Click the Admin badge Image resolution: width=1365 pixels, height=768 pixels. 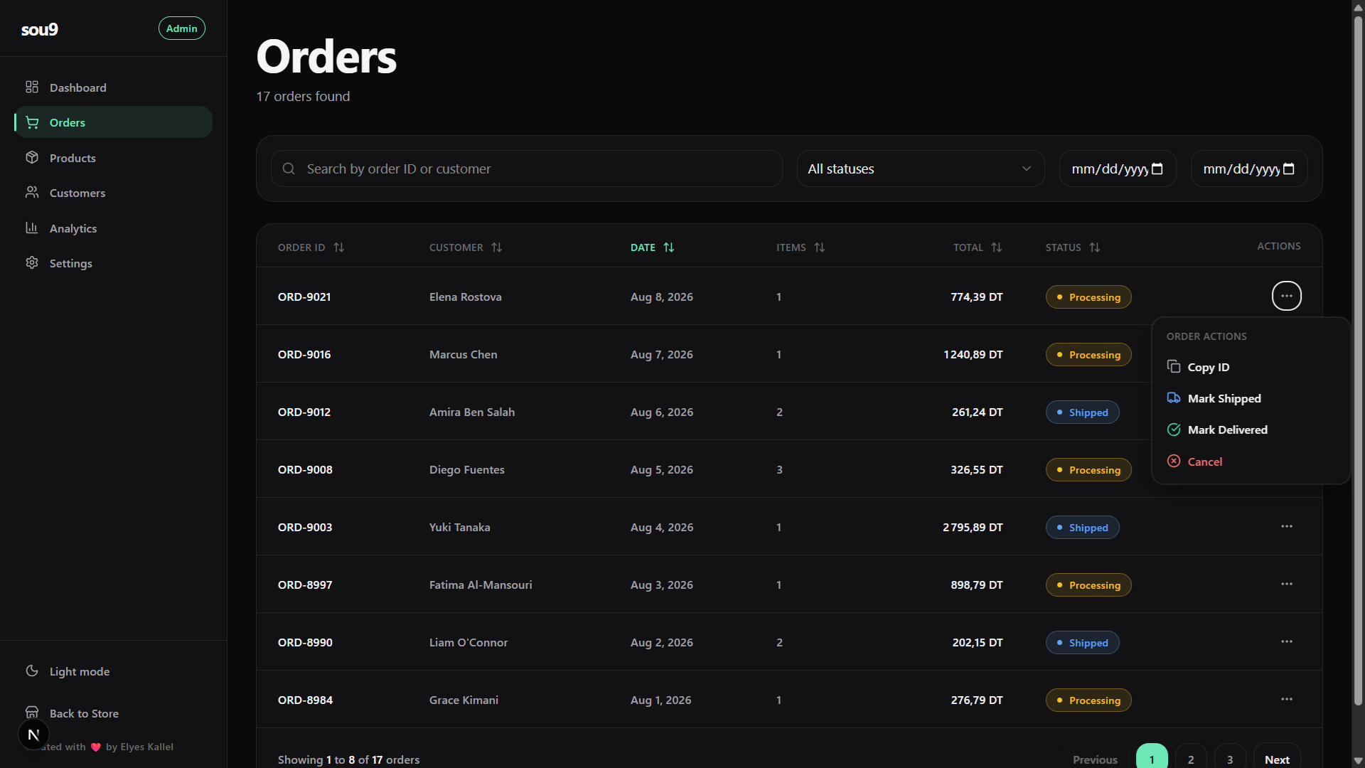coord(182,28)
